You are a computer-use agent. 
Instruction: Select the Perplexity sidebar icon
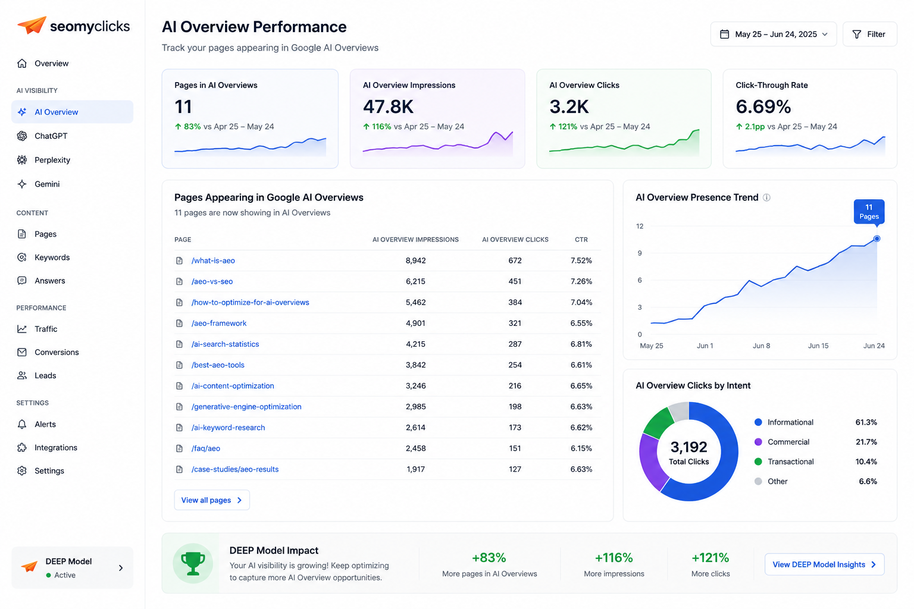[x=22, y=159]
